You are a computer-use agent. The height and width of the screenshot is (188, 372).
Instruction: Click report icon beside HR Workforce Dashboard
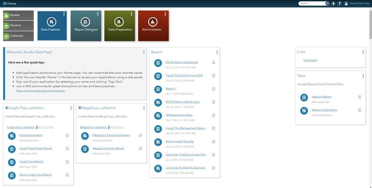pyautogui.click(x=158, y=63)
